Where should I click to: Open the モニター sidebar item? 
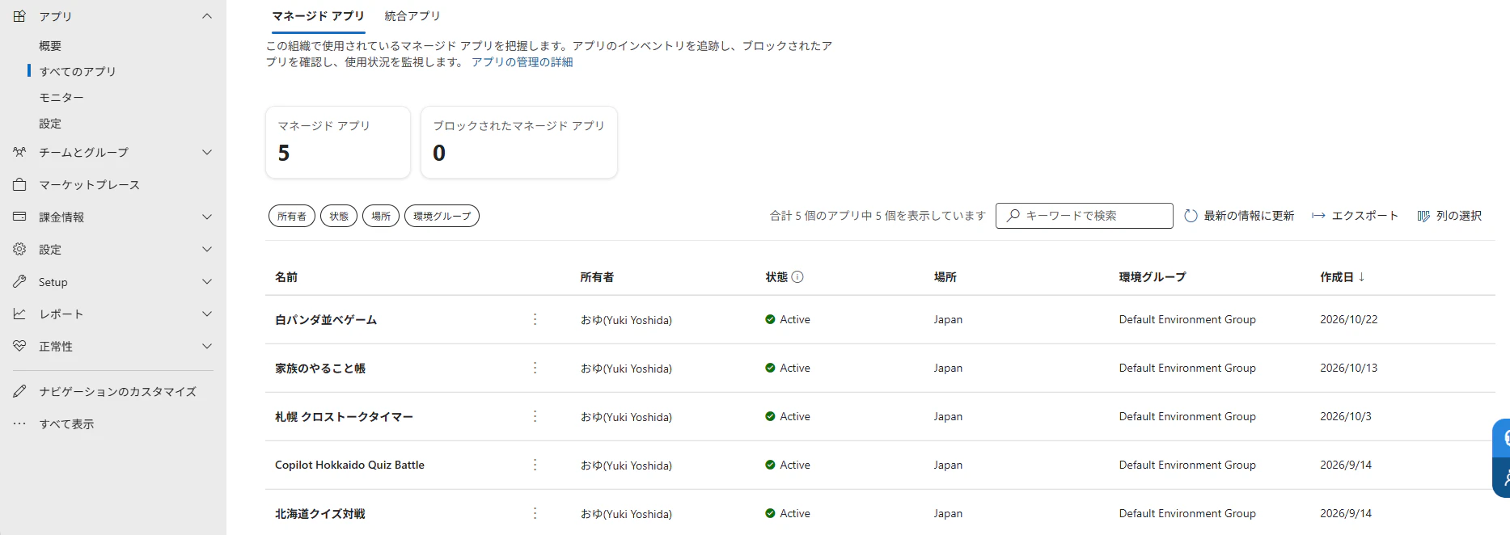[x=61, y=97]
